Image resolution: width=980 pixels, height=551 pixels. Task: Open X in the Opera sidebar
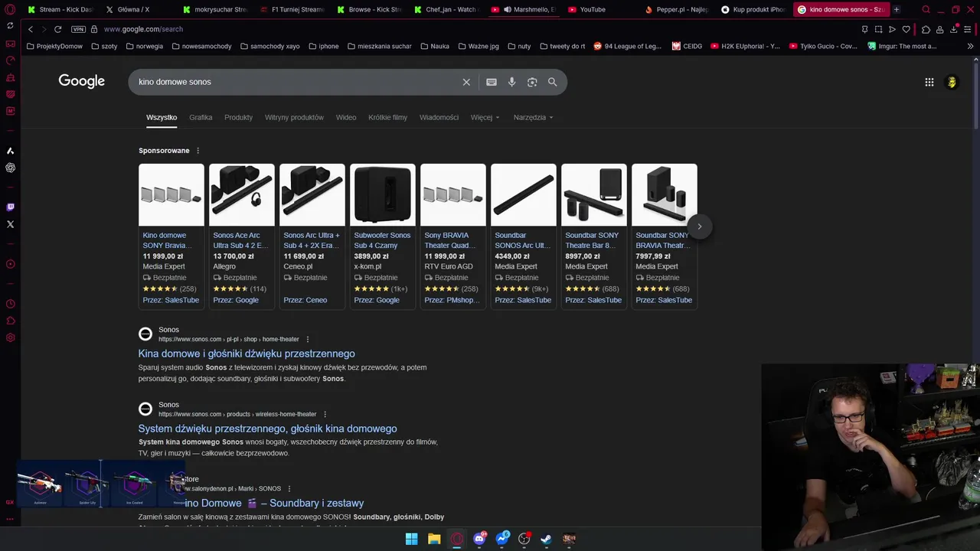(10, 224)
